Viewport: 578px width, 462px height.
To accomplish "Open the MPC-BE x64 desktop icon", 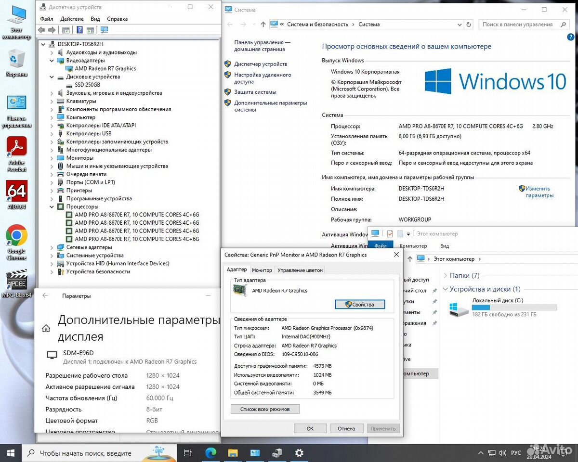I will (16, 284).
